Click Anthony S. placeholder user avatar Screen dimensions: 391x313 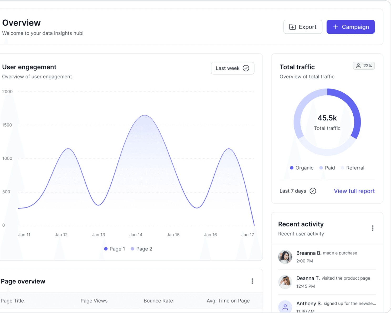tap(285, 307)
